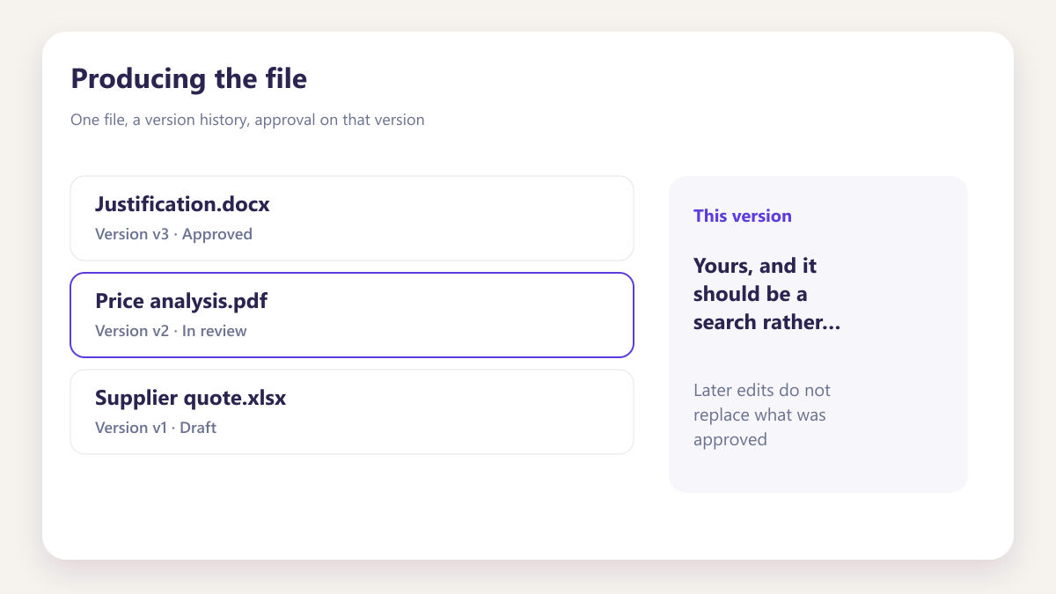Open the Supplier quote.xlsx card
1056x594 pixels.
coord(352,412)
